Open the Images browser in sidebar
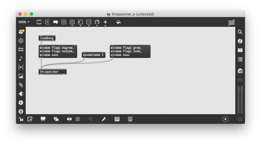 [21, 50]
